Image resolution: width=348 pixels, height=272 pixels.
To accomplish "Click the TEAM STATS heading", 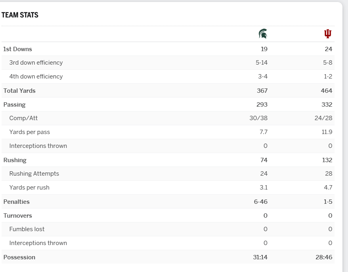I will pos(20,15).
